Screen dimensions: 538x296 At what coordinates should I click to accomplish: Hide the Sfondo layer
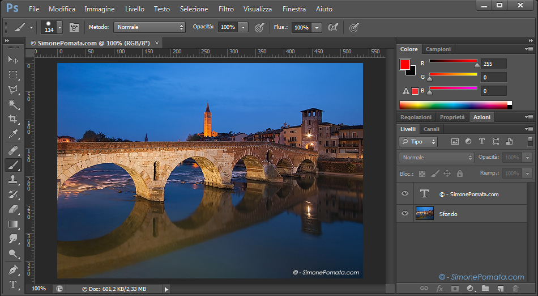click(405, 213)
